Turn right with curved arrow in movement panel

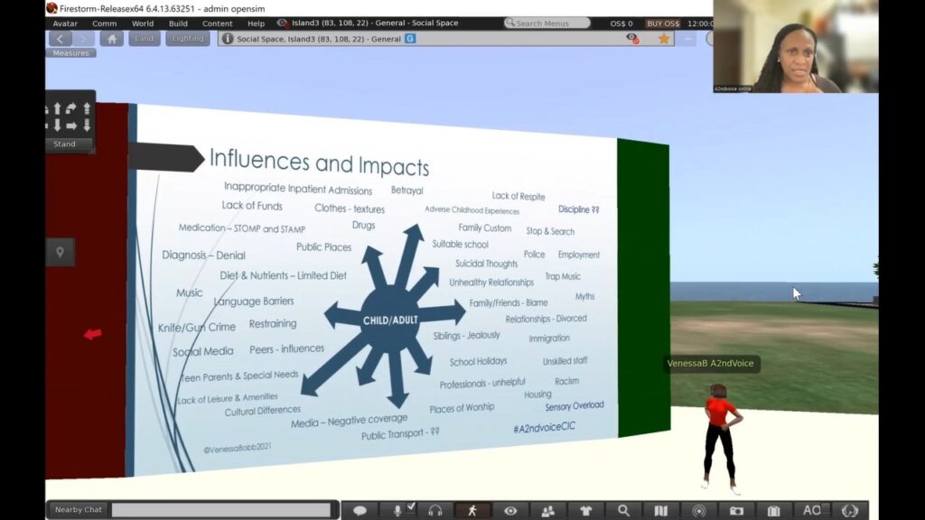click(x=70, y=108)
